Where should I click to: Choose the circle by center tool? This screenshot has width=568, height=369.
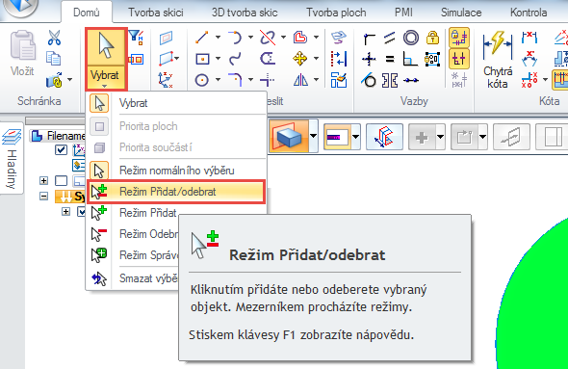(x=202, y=80)
